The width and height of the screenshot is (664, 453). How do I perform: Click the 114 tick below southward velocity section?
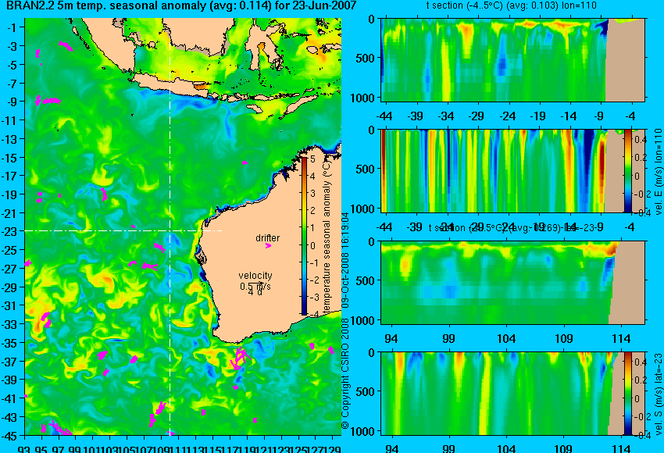pyautogui.click(x=621, y=448)
